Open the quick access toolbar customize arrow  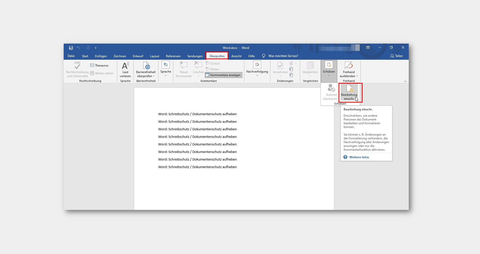95,48
